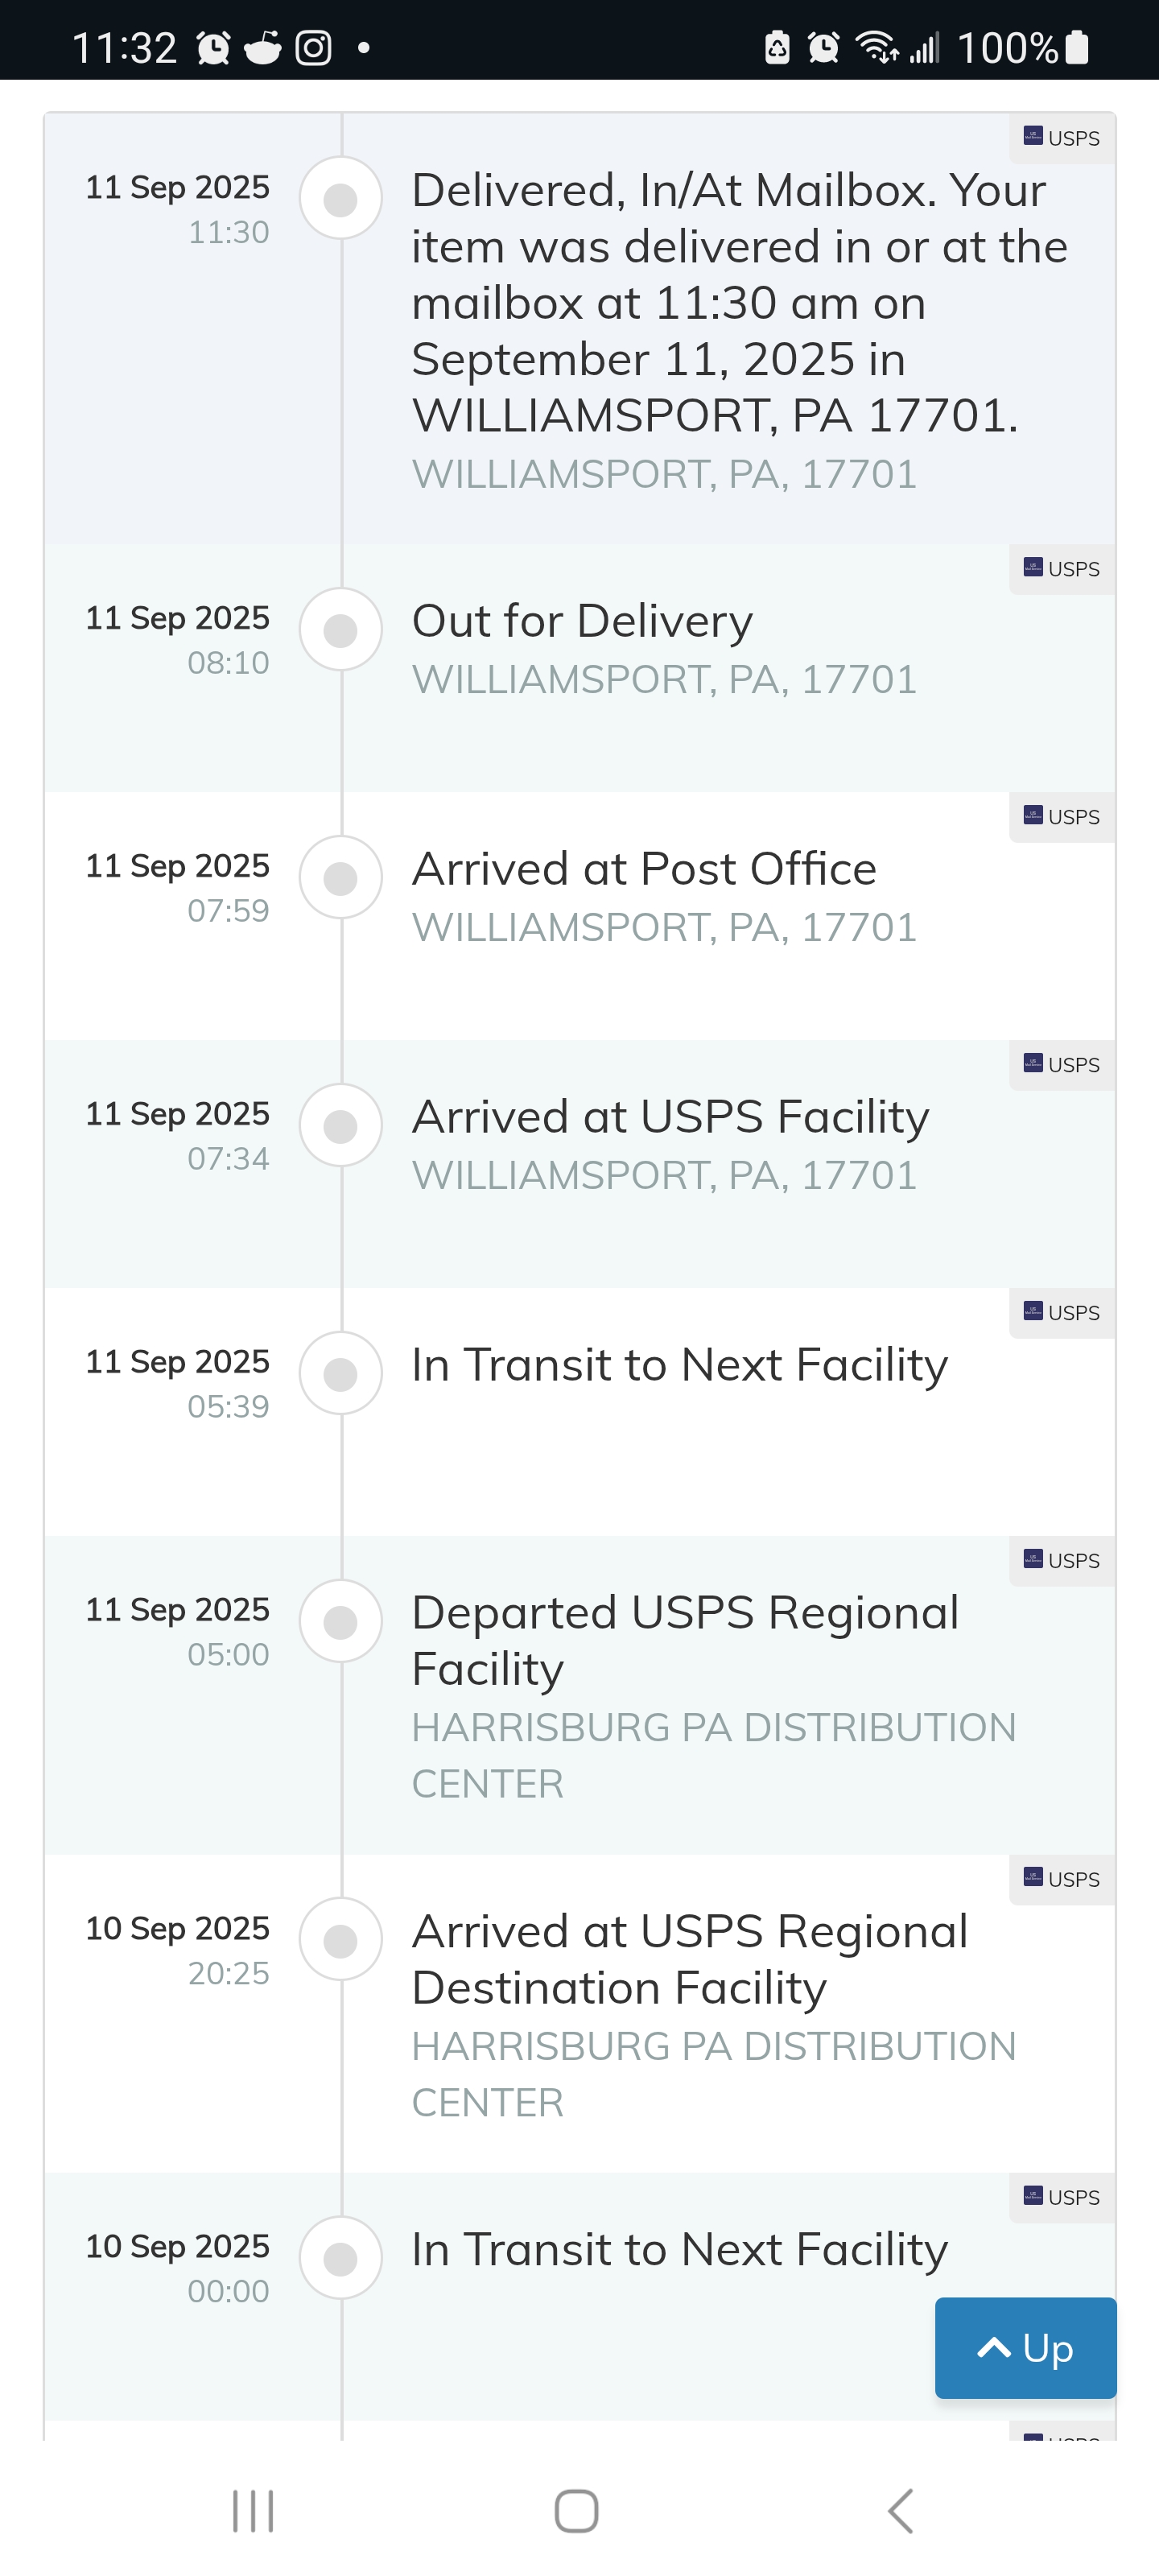This screenshot has width=1159, height=2576.
Task: Tap the In Transit to Next Facility entry at 05:39
Action: [x=680, y=1365]
